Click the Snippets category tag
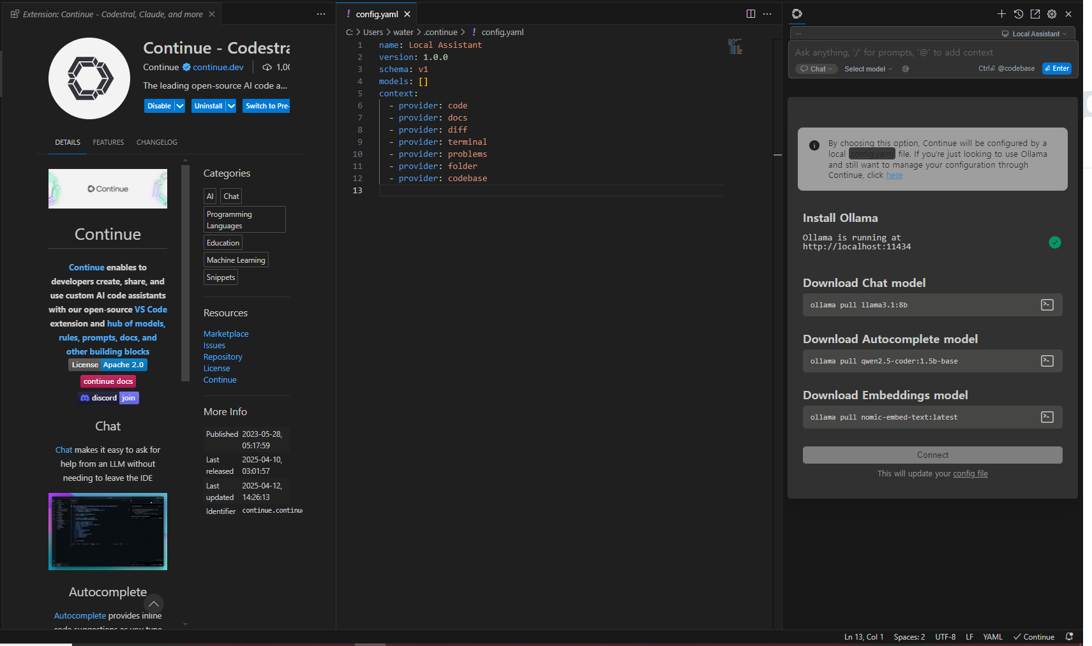Image resolution: width=1092 pixels, height=646 pixels. 221,277
